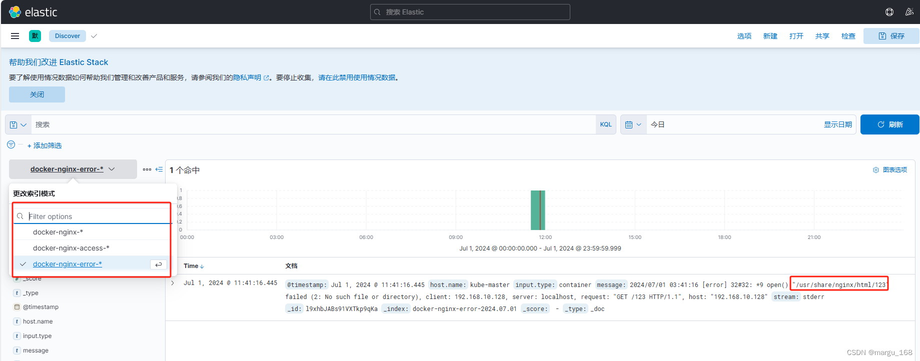Click the 检查 menu item
Image resolution: width=920 pixels, height=361 pixels.
point(848,36)
